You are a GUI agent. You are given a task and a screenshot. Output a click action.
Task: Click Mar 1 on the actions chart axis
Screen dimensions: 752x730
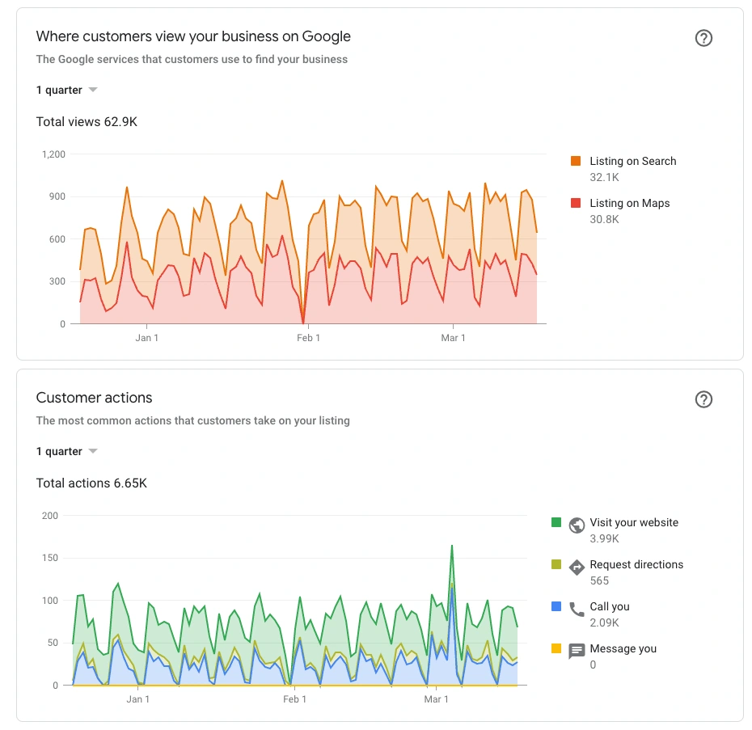[436, 699]
